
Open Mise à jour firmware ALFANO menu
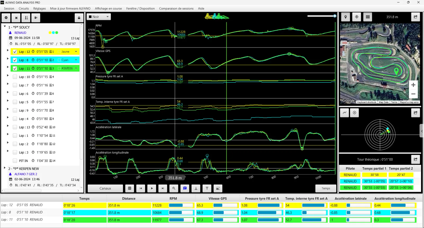[x=70, y=8]
